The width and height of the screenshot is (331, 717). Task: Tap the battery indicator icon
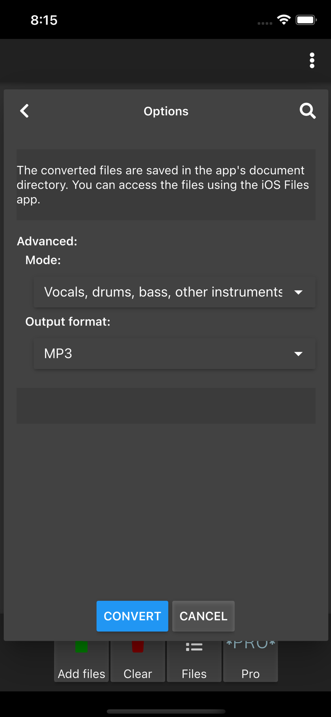pos(306,20)
